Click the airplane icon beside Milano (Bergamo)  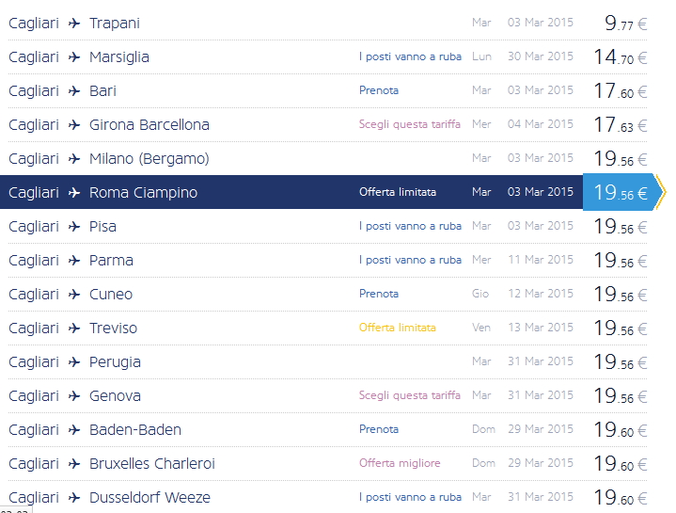(74, 159)
